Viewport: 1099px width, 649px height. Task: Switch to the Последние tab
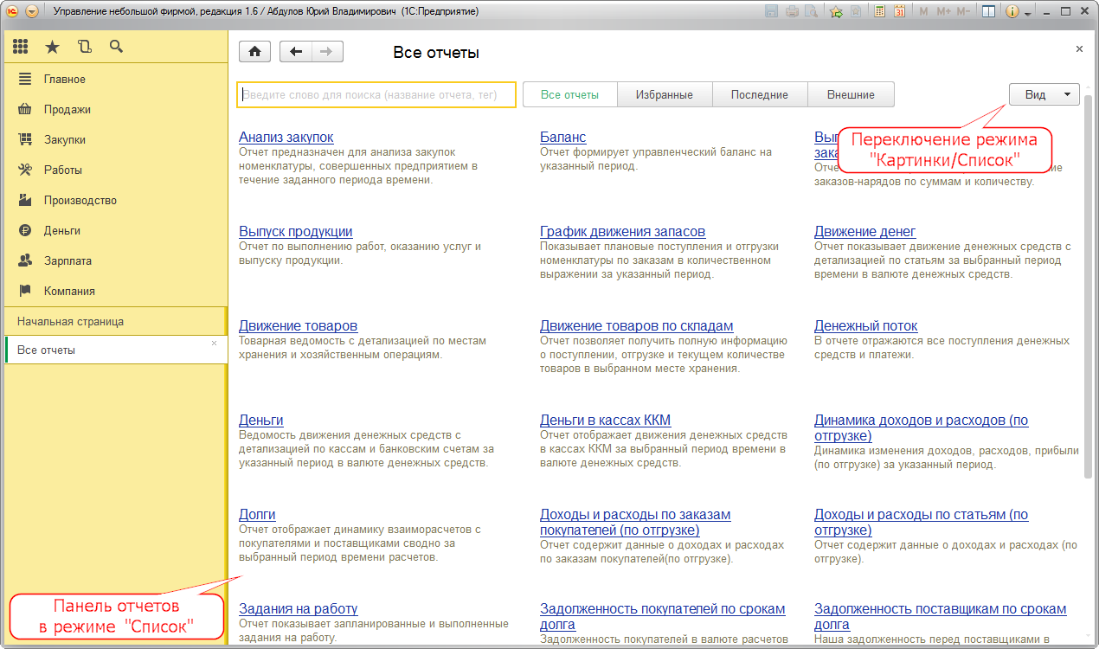tap(759, 94)
